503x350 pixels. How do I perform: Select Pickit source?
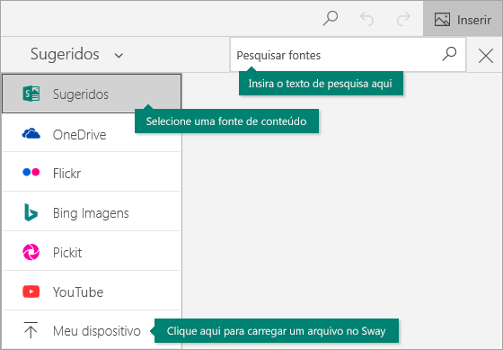[92, 252]
